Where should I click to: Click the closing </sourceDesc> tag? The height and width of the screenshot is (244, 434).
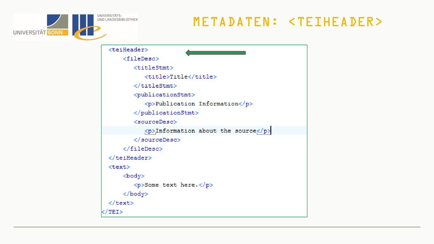tap(157, 140)
